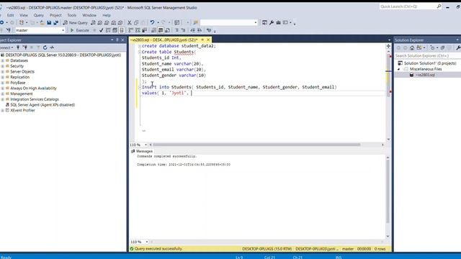The image size is (461, 259).
Task: Click the Messages pane vertical scrollbar
Action: (x=388, y=191)
